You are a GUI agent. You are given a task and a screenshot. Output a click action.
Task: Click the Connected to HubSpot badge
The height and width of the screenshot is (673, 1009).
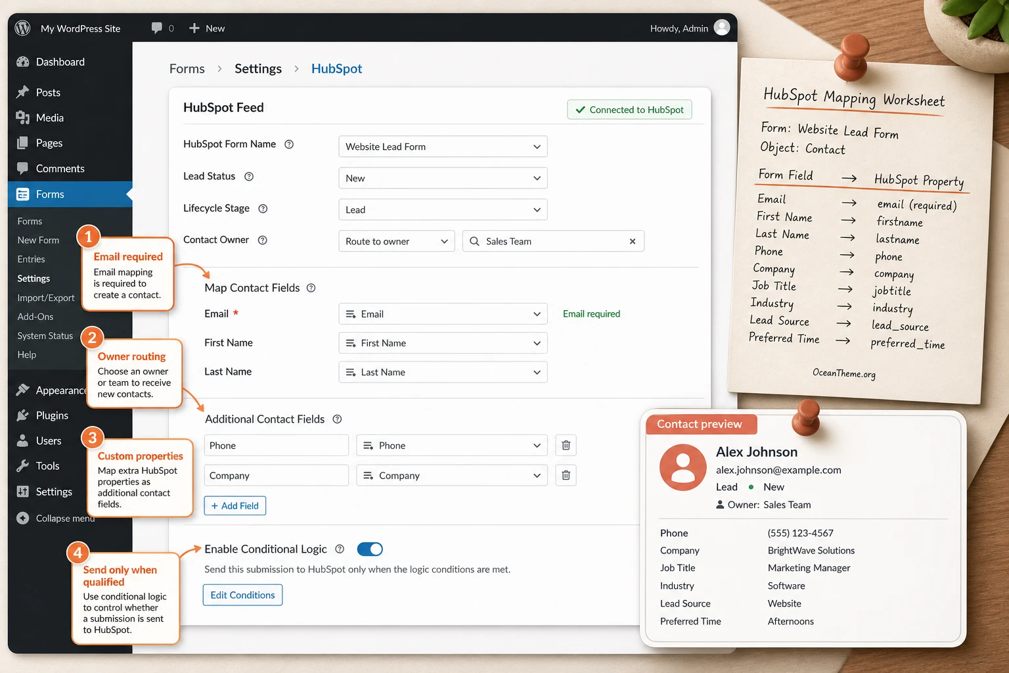point(629,110)
